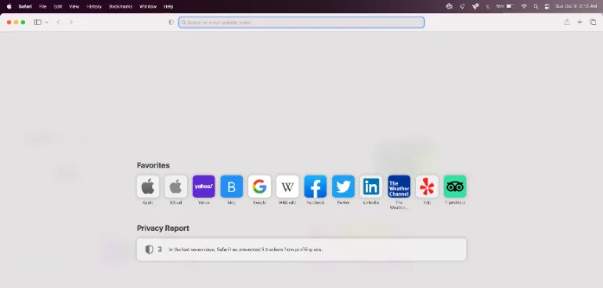Toggle the Safari sidebar button
Screen dimensions: 603x288
click(38, 22)
